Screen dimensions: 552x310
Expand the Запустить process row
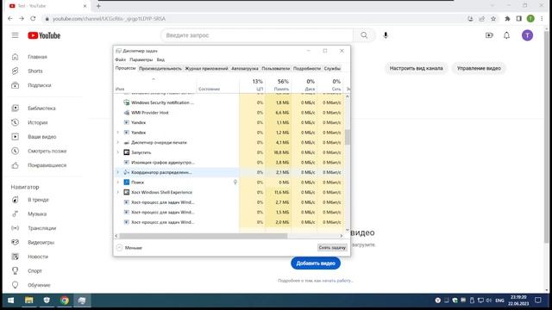click(118, 152)
